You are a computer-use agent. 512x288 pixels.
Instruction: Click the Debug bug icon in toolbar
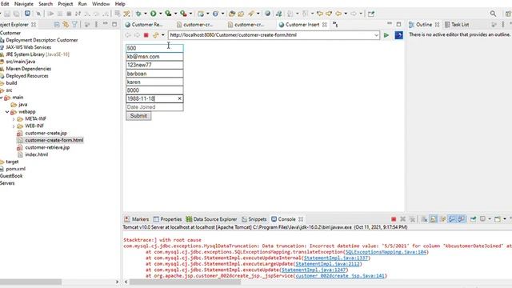(x=138, y=14)
